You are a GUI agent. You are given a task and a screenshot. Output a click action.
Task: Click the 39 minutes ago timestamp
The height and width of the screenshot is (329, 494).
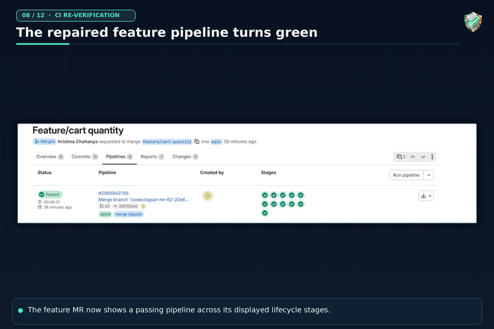tap(240, 142)
